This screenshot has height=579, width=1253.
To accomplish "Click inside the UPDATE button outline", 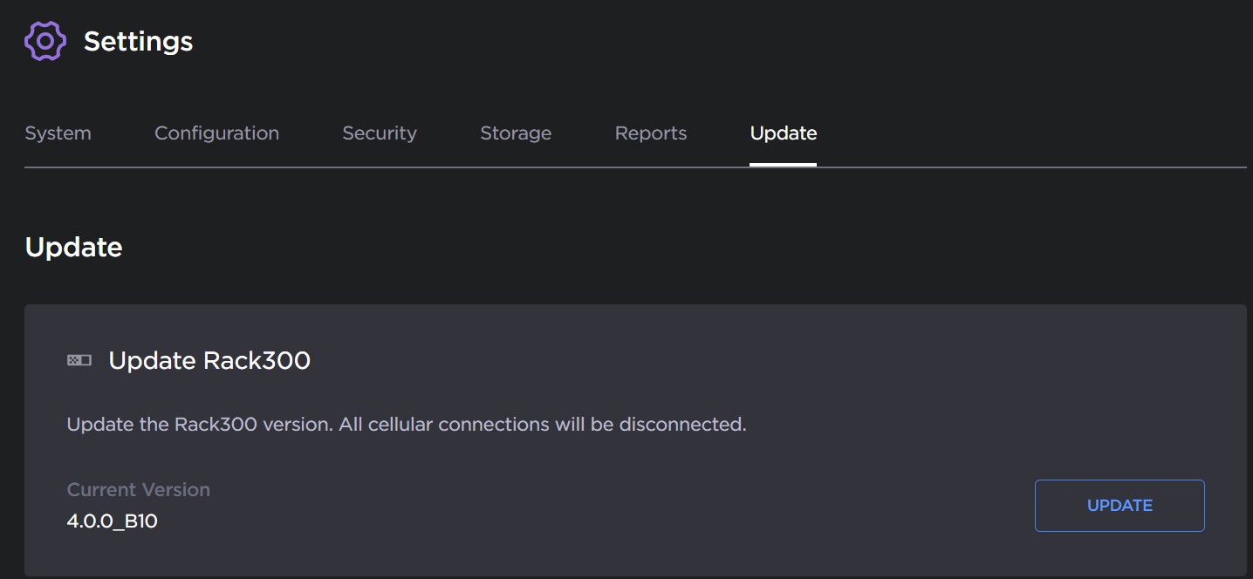I will [1119, 506].
